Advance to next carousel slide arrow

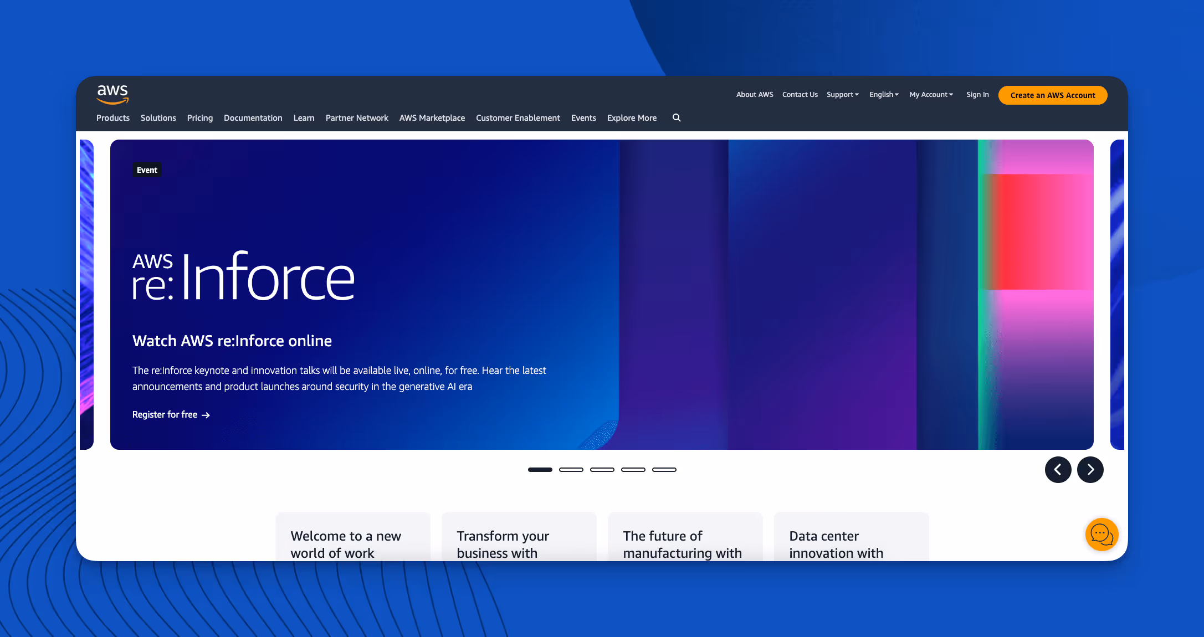[1090, 470]
